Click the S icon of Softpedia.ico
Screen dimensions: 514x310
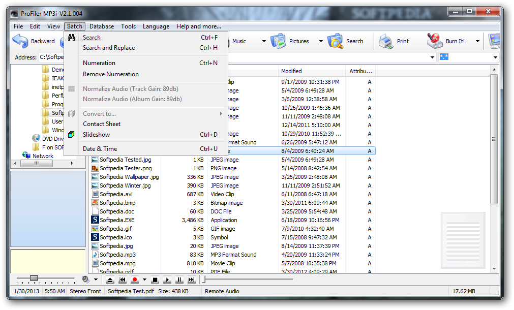(95, 237)
